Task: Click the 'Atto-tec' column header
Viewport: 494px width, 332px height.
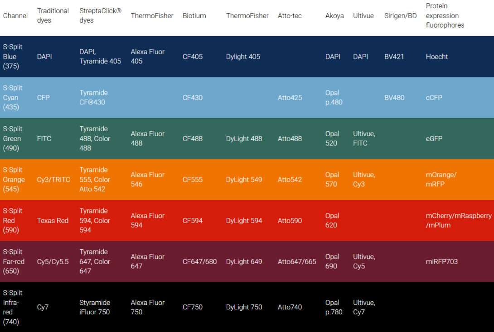Action: click(290, 16)
